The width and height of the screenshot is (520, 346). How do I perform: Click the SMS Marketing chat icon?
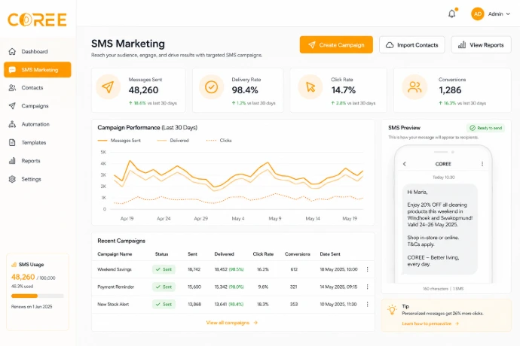point(12,69)
